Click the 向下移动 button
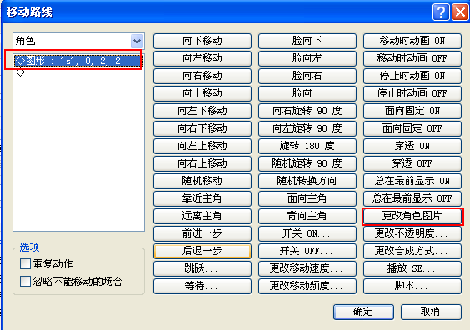The height and width of the screenshot is (330, 470). pyautogui.click(x=202, y=41)
